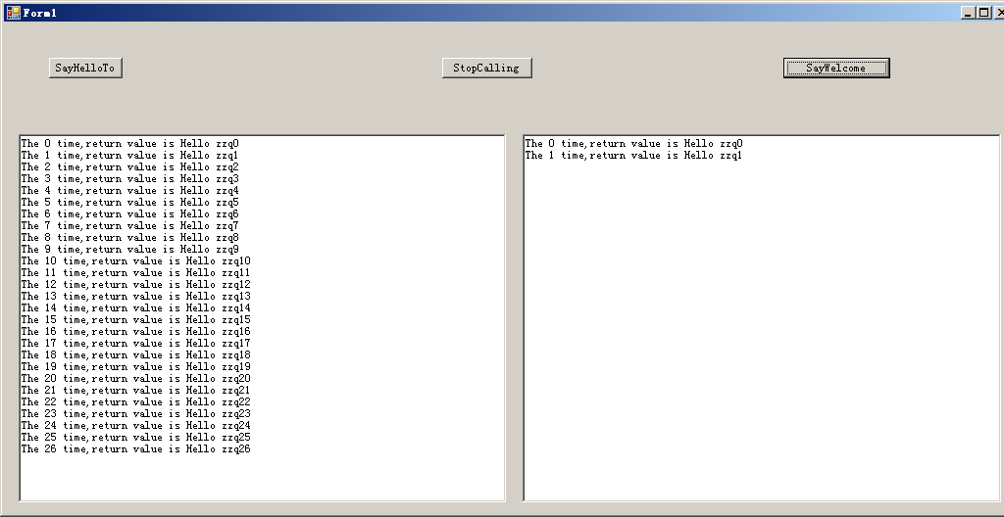Click the line 'The 5 time,return value'
1004x517 pixels.
coord(130,202)
